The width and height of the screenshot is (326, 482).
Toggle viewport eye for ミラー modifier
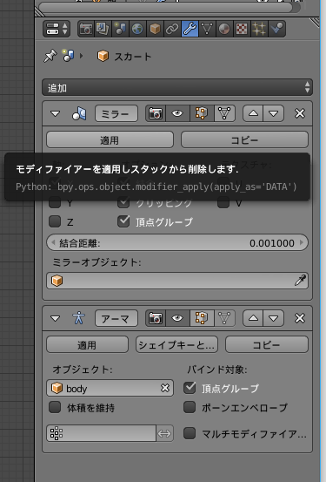(x=177, y=113)
